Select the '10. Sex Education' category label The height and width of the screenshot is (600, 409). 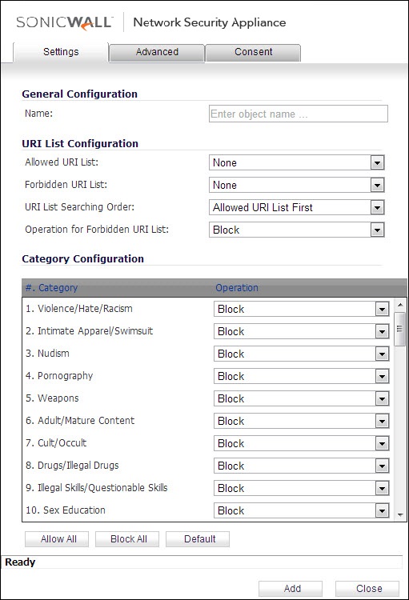click(x=66, y=510)
